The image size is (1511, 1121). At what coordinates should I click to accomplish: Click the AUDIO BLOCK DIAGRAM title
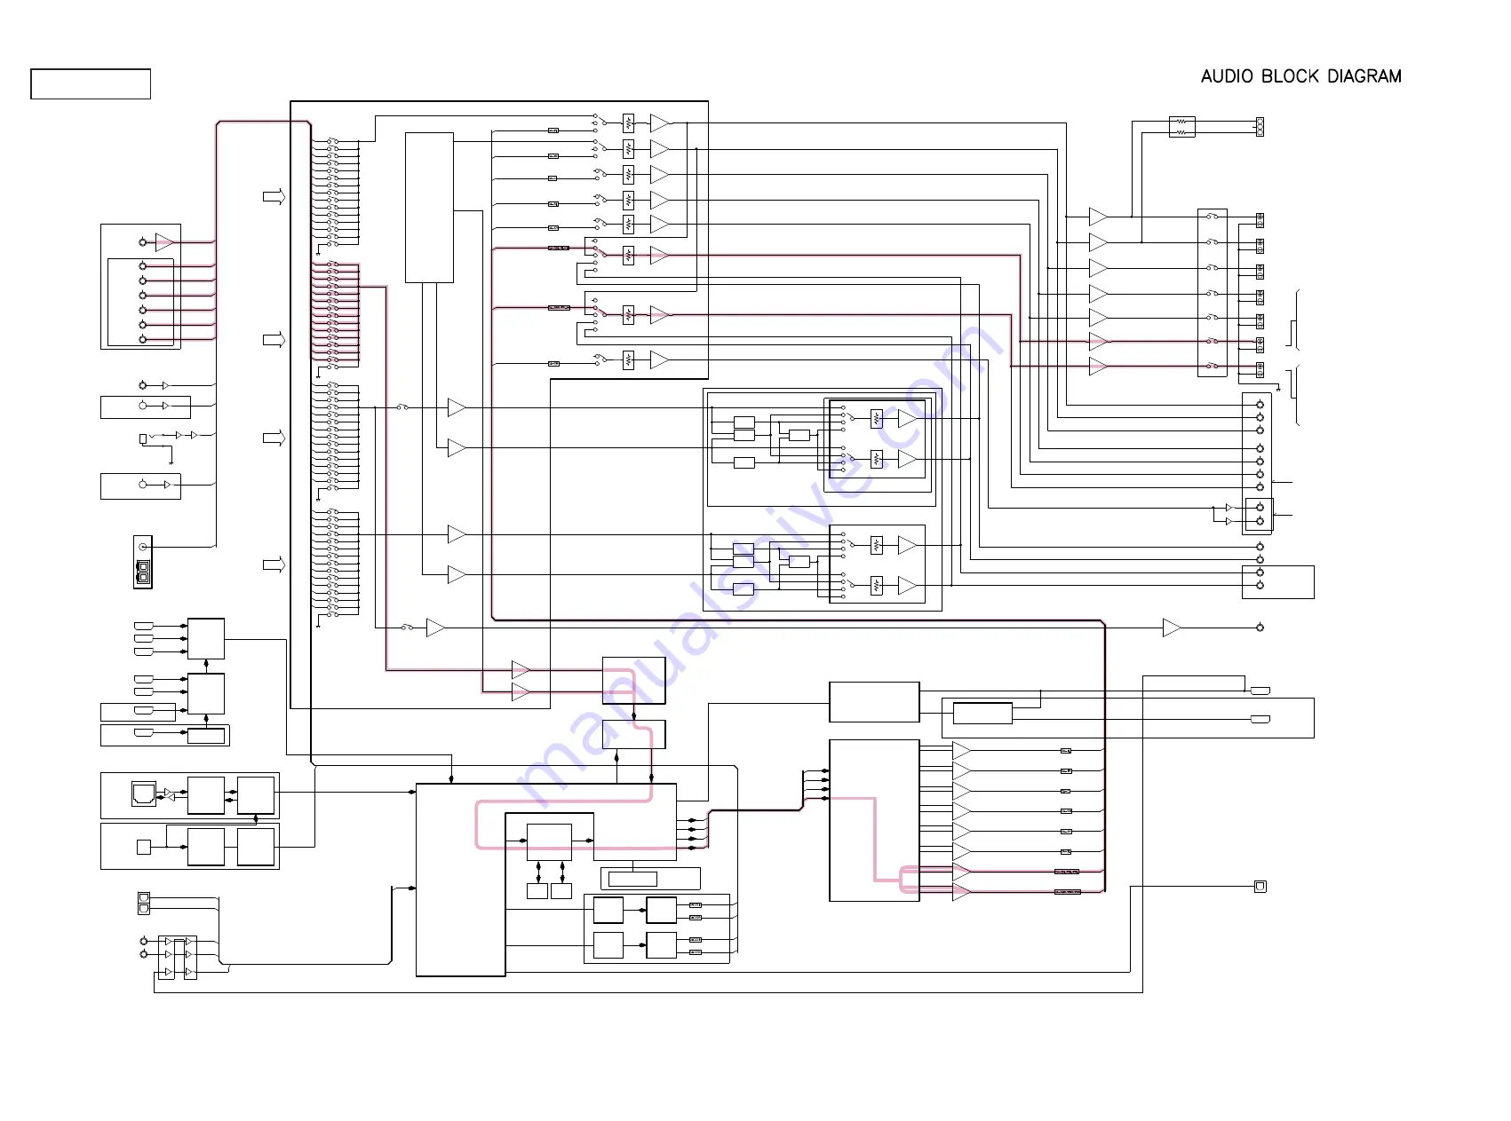click(x=1300, y=76)
